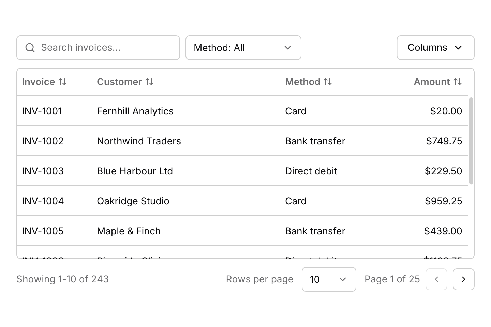Sort by Invoice column arrows
Viewport: 491px width, 327px height.
62,82
